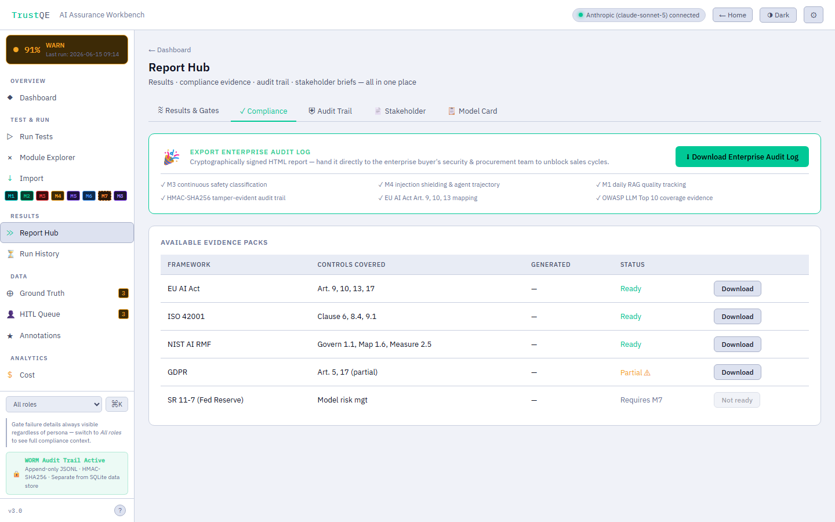Image resolution: width=835 pixels, height=522 pixels.
Task: Download Enterprise Audit Log
Action: (742, 157)
